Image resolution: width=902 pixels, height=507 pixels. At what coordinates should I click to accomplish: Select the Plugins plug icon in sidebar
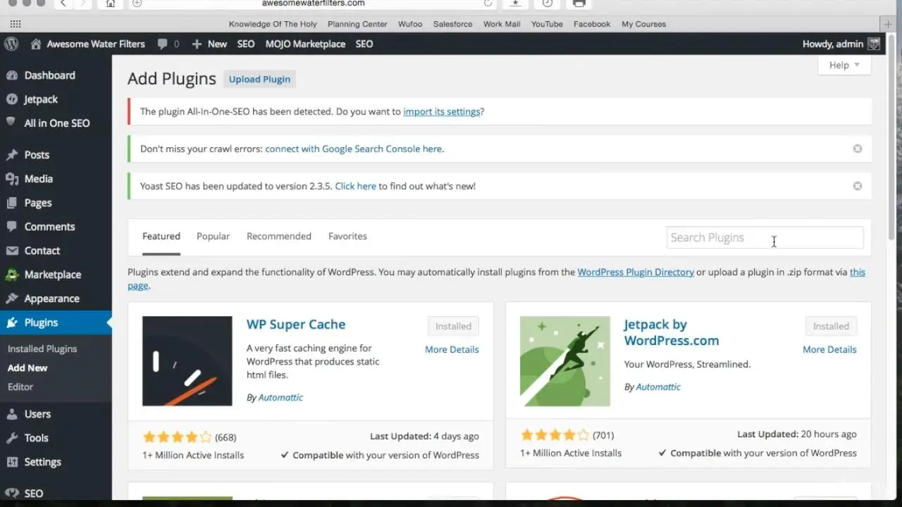[12, 323]
